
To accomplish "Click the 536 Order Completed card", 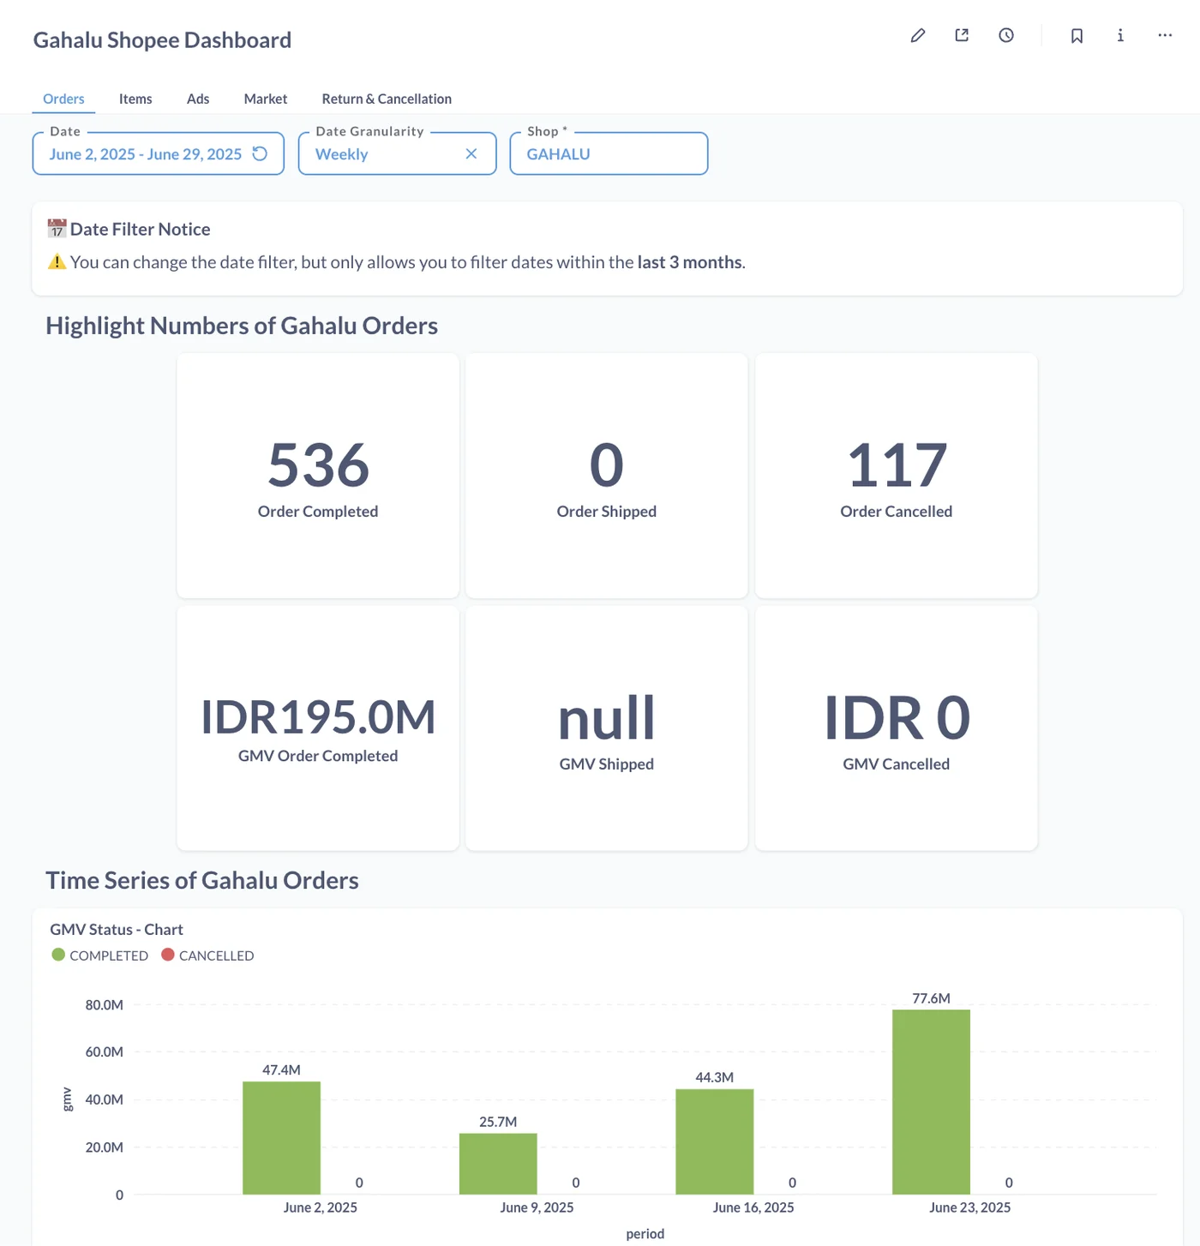I will coord(318,476).
